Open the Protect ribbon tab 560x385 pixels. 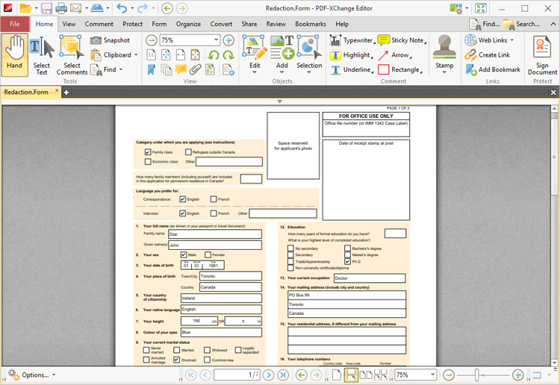[132, 24]
